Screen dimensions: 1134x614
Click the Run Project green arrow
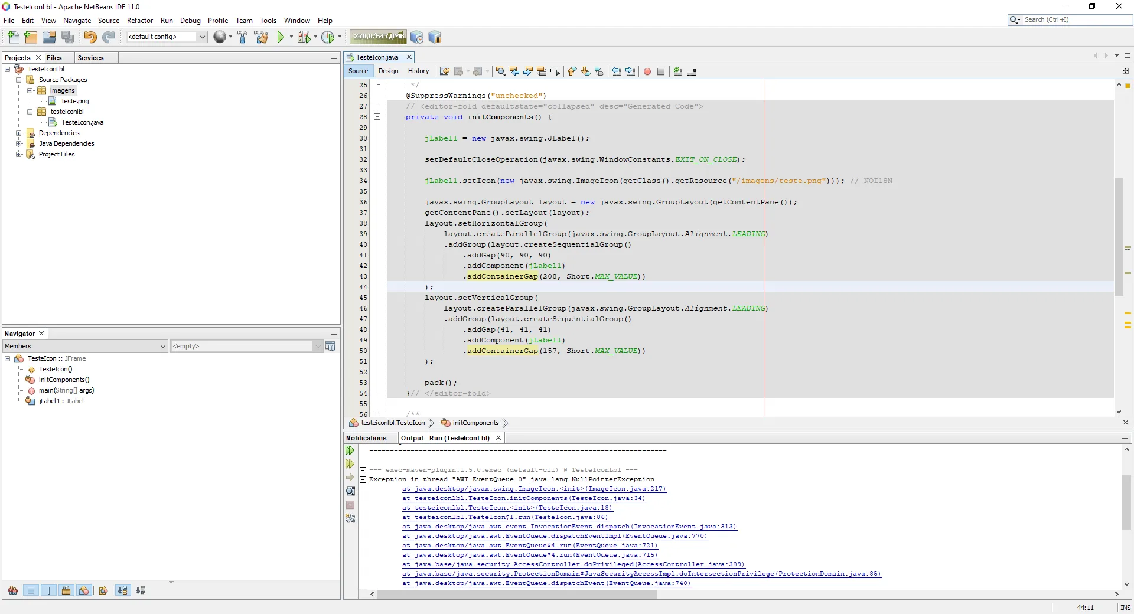(281, 37)
